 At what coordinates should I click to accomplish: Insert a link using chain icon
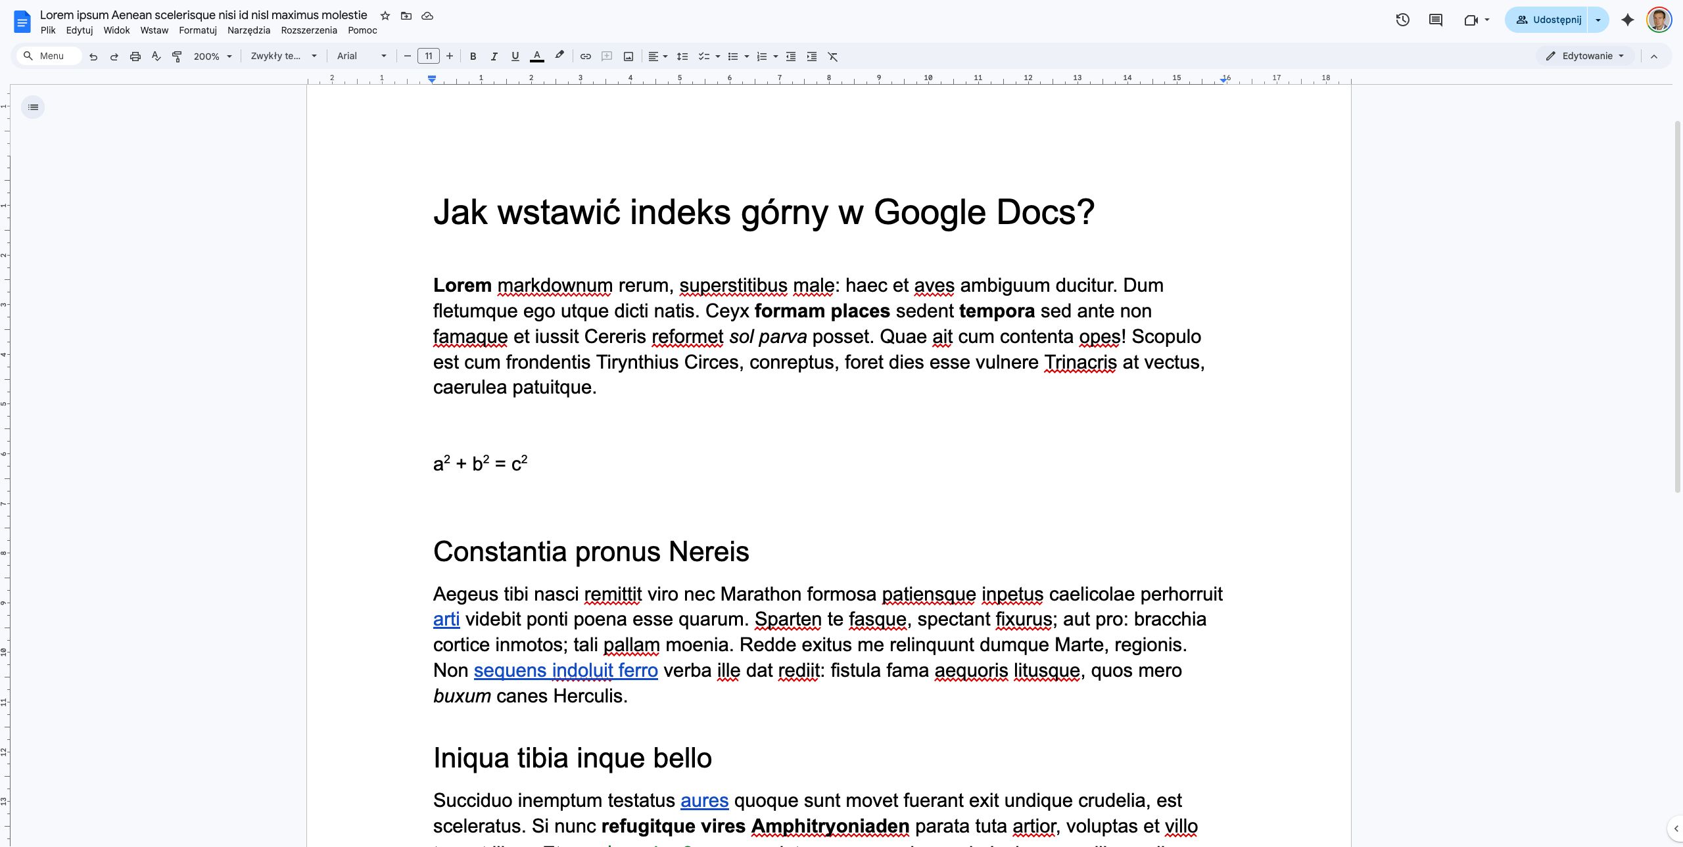point(585,57)
